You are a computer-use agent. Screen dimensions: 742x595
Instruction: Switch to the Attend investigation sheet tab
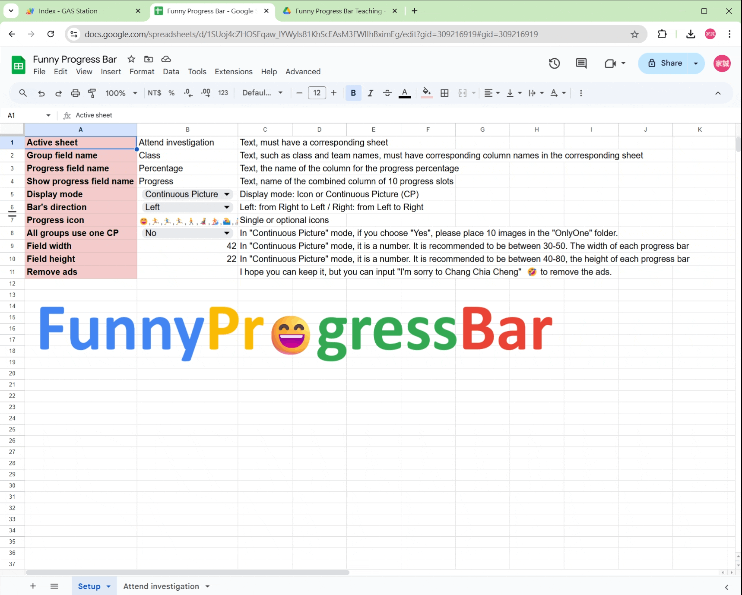click(x=166, y=586)
